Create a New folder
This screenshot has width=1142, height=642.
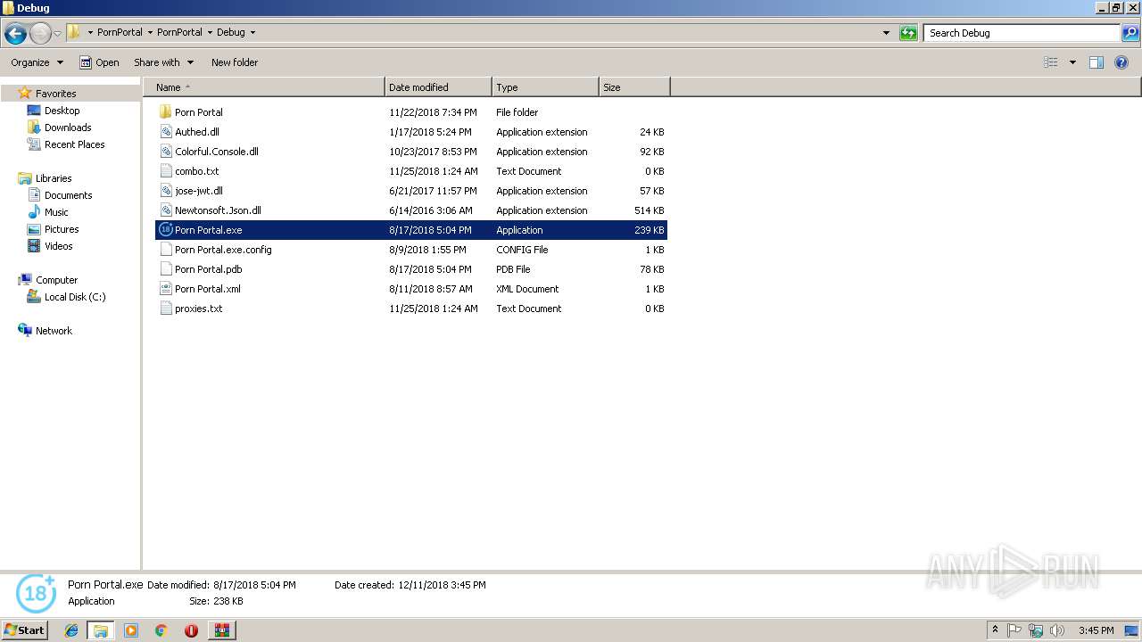click(235, 62)
